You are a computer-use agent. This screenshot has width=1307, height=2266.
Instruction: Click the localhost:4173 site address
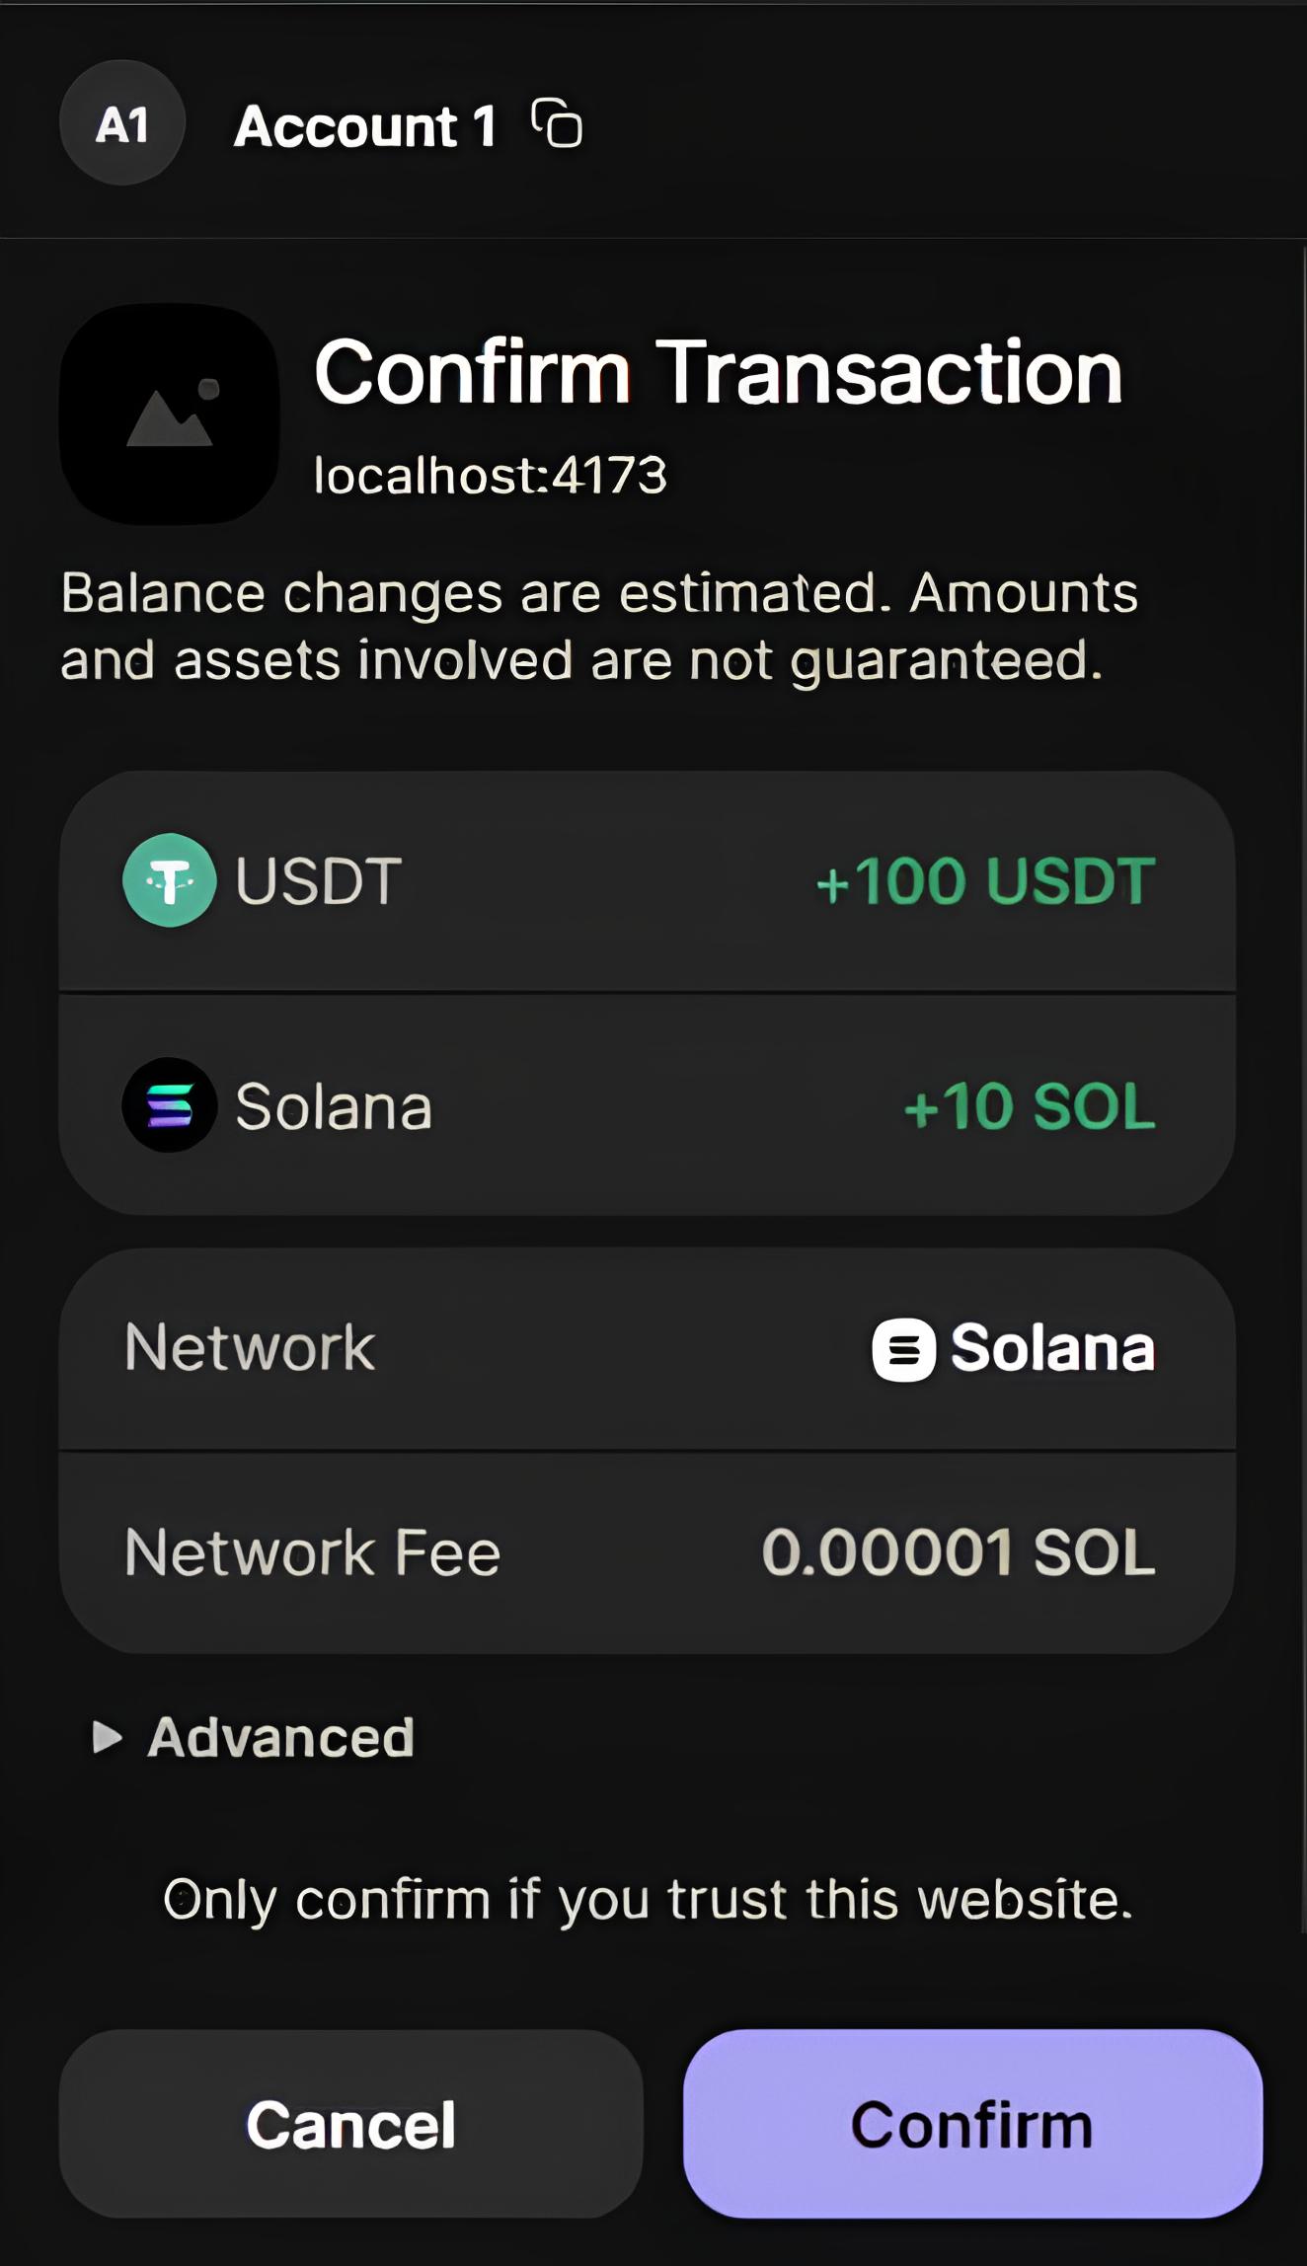(x=491, y=476)
